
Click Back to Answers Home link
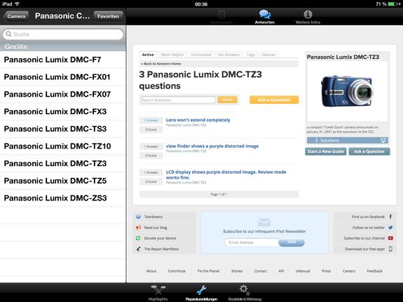(x=161, y=64)
